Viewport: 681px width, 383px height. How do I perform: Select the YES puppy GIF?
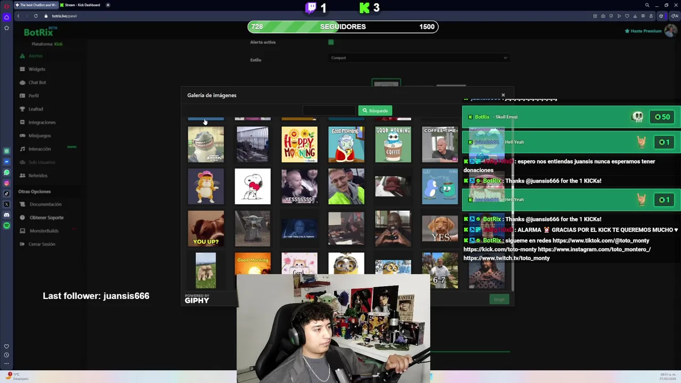pyautogui.click(x=440, y=229)
